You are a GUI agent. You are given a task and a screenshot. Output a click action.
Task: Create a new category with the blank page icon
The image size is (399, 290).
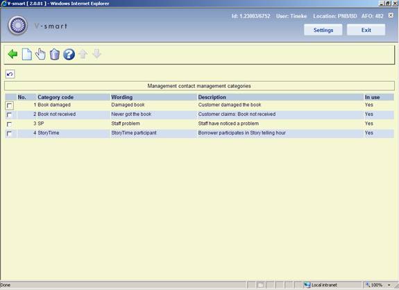pyautogui.click(x=27, y=54)
